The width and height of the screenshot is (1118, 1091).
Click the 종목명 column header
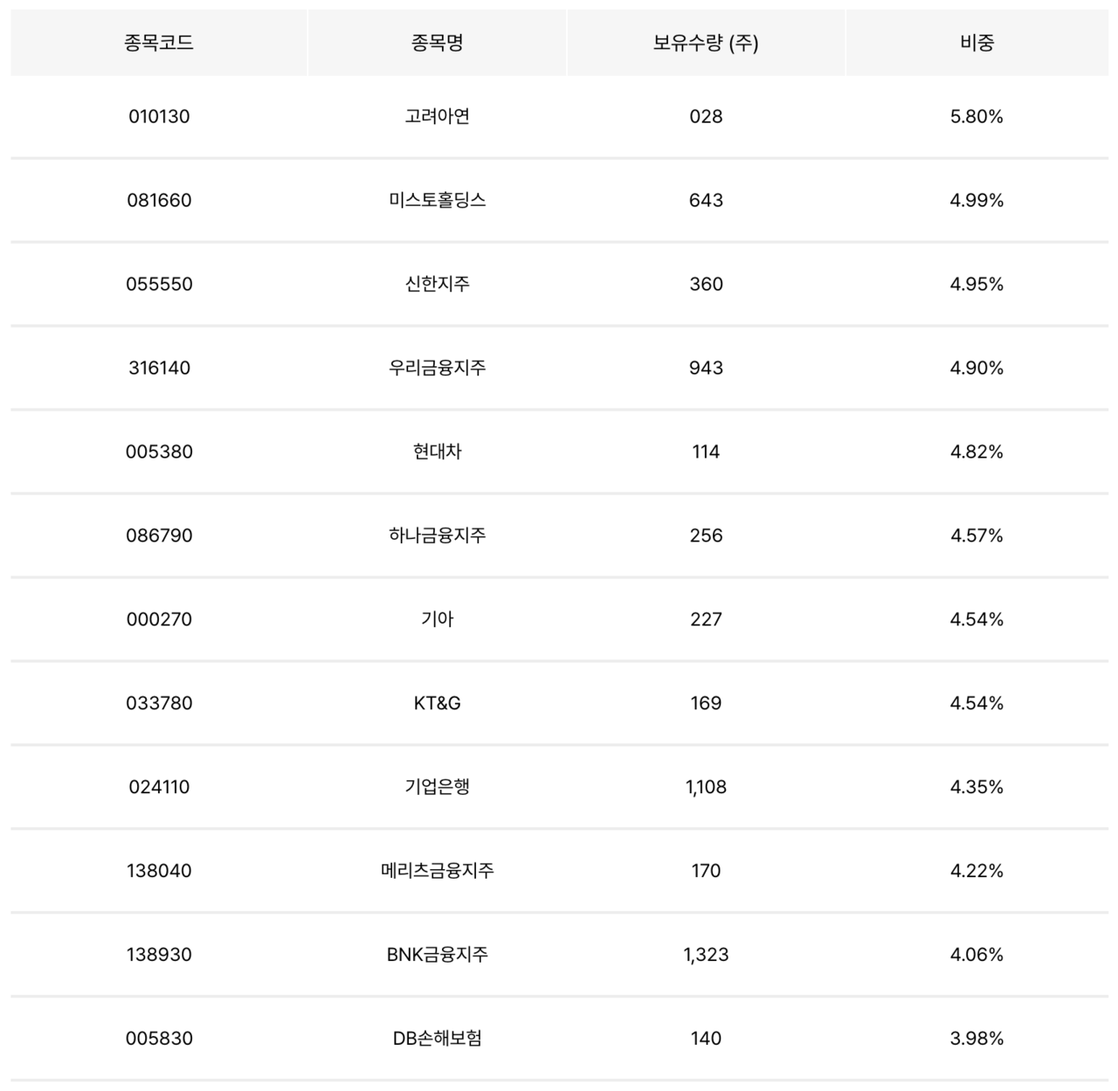pyautogui.click(x=437, y=43)
